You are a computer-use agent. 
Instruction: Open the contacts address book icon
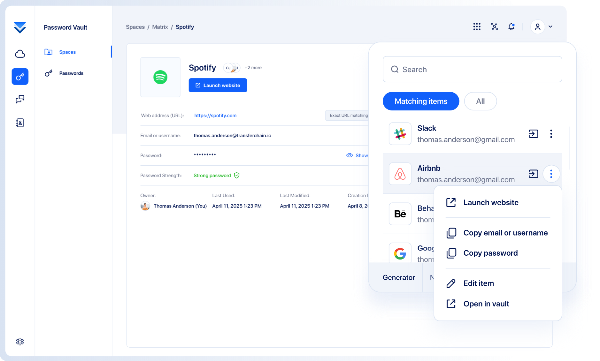click(x=20, y=123)
